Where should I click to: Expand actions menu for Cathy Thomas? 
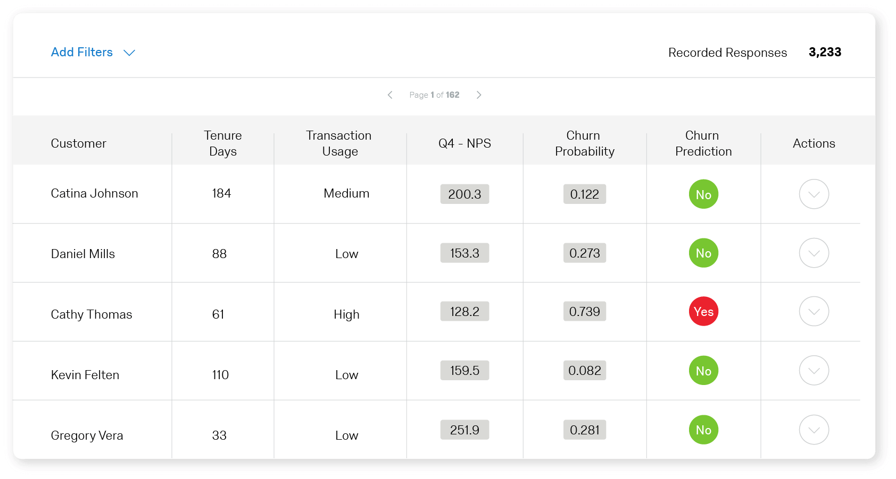814,312
